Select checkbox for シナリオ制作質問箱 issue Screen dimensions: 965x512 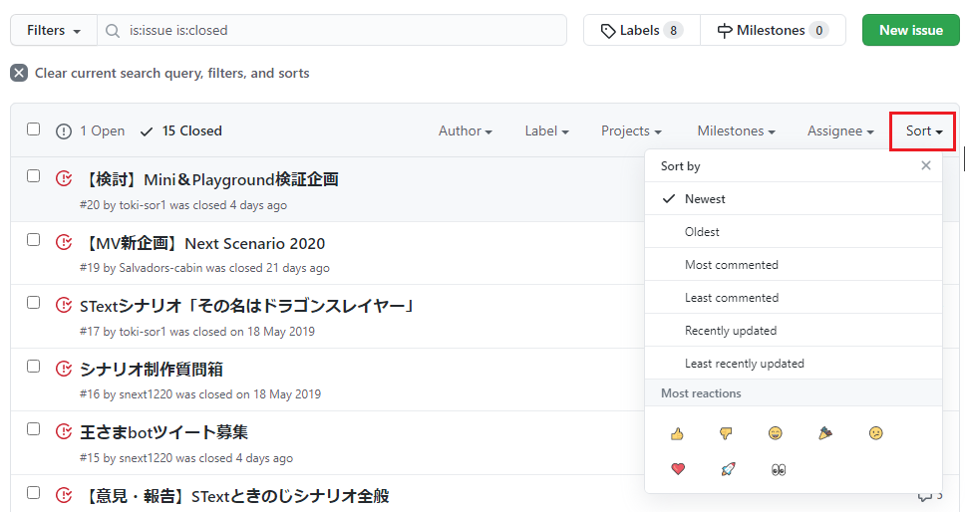(33, 367)
